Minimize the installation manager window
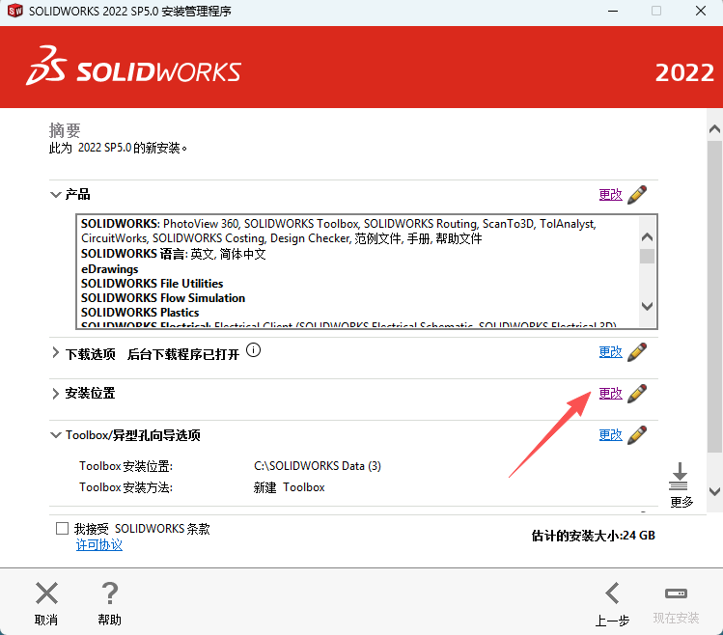The width and height of the screenshot is (723, 635). (x=613, y=11)
